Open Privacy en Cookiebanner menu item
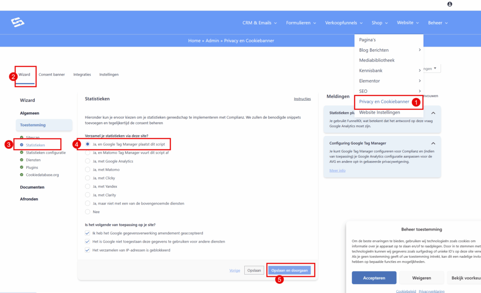 [384, 101]
